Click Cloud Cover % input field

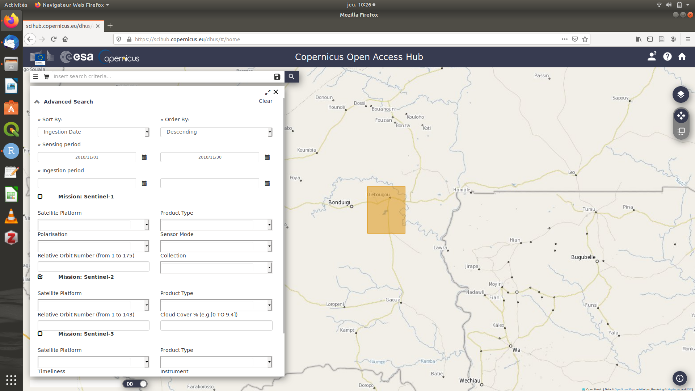(x=216, y=325)
